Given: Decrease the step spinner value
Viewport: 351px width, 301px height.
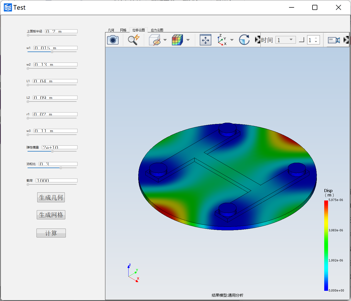Looking at the screenshot, I should pyautogui.click(x=316, y=42).
